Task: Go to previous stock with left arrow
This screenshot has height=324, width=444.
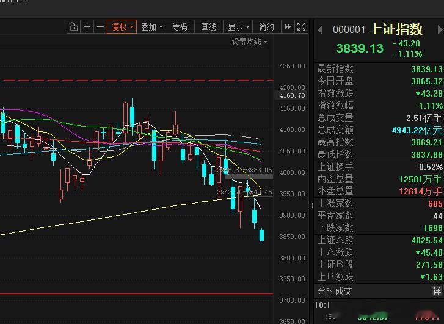Action: (320, 29)
